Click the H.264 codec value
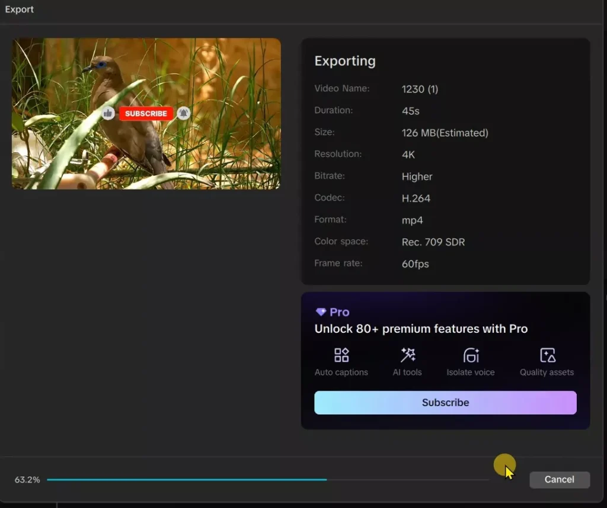The height and width of the screenshot is (508, 607). coord(416,198)
